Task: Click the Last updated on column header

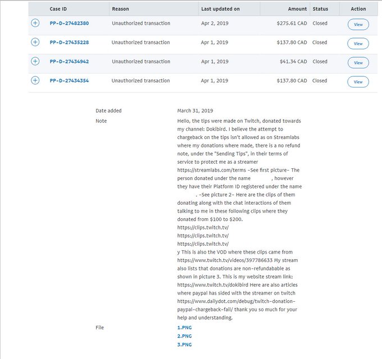Action: (x=220, y=9)
